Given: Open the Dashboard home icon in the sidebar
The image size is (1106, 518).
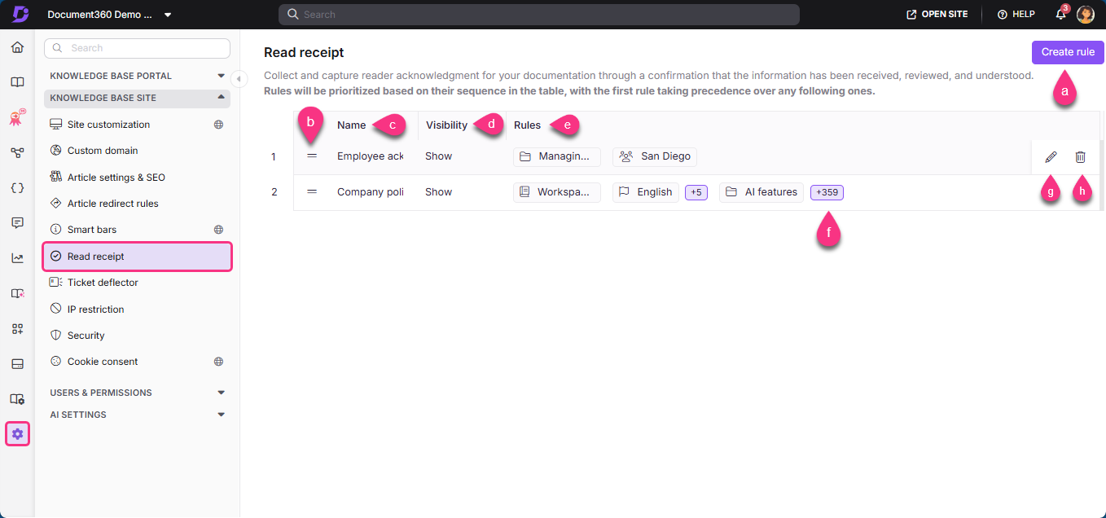Looking at the screenshot, I should (17, 47).
